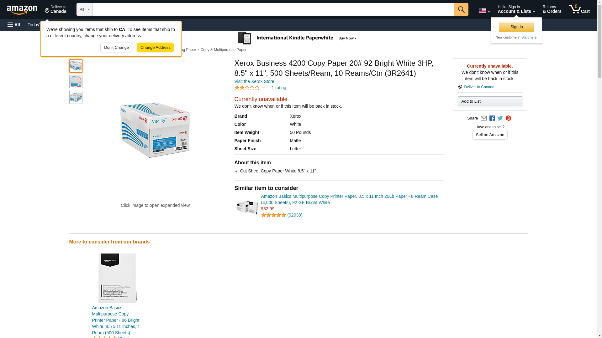
Task: Select the second product thumbnail
Action: (76, 82)
